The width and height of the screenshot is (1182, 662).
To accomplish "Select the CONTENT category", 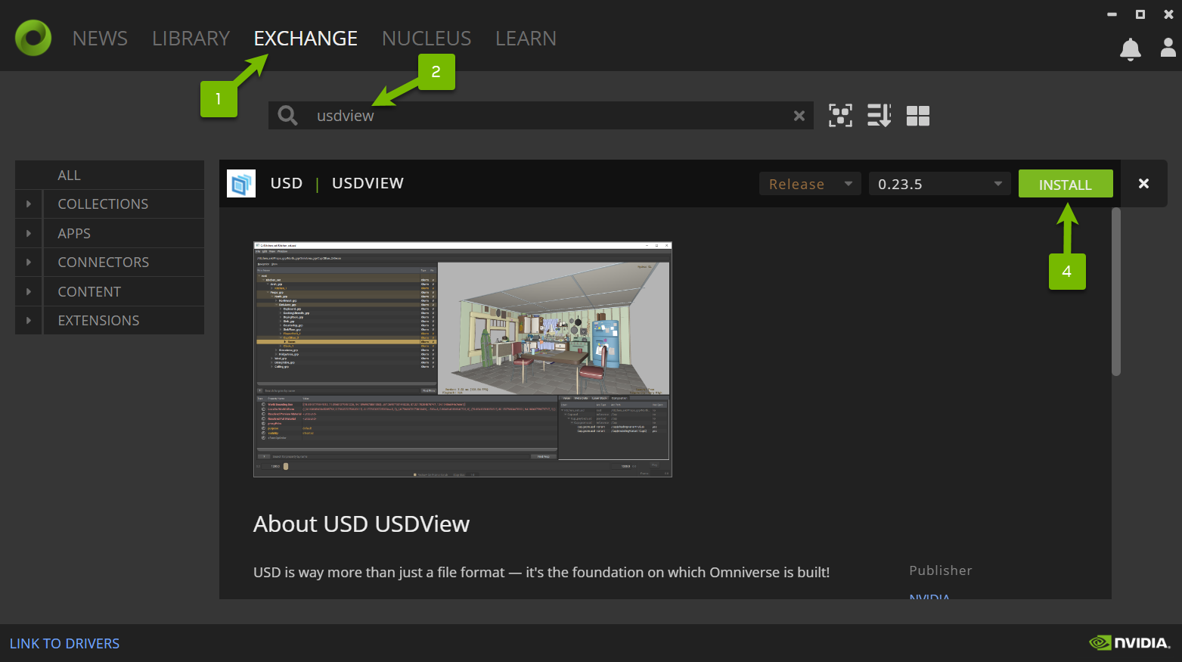I will (124, 291).
